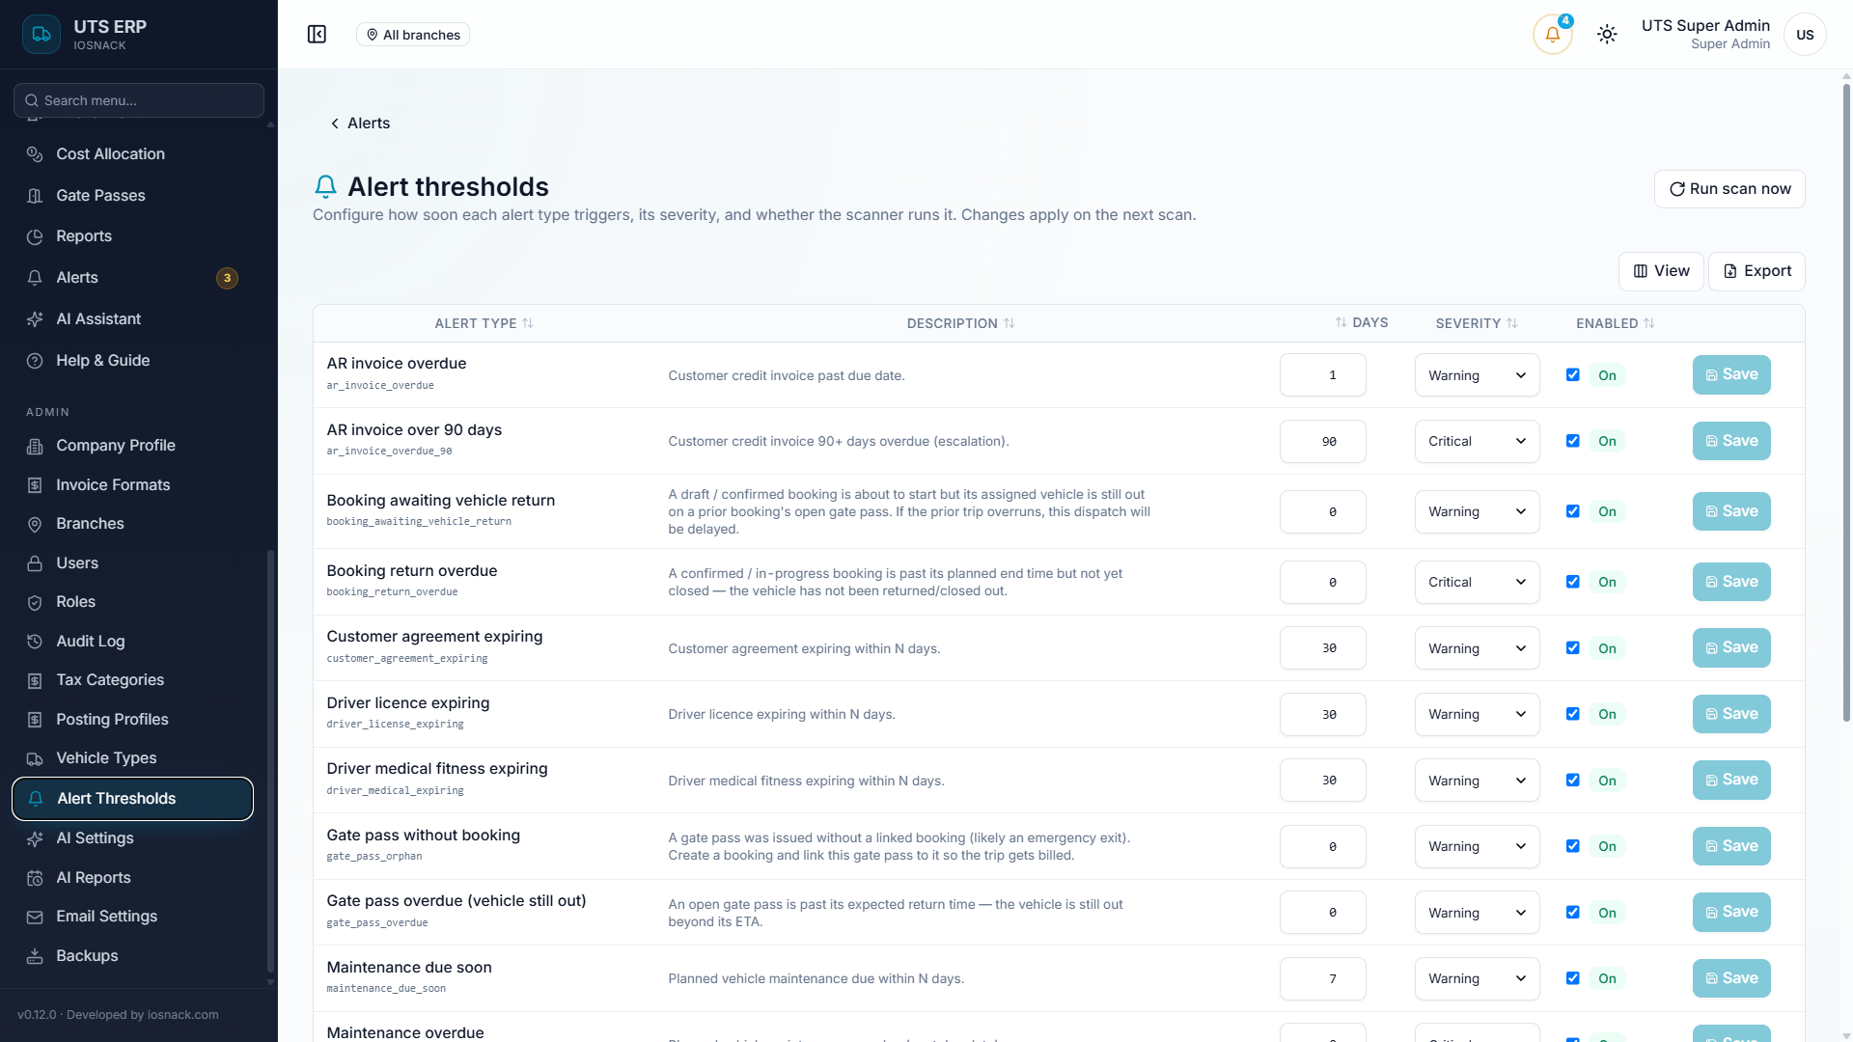Image resolution: width=1853 pixels, height=1042 pixels.
Task: Disable Driver medical fitness expiring checkbox
Action: tap(1572, 781)
